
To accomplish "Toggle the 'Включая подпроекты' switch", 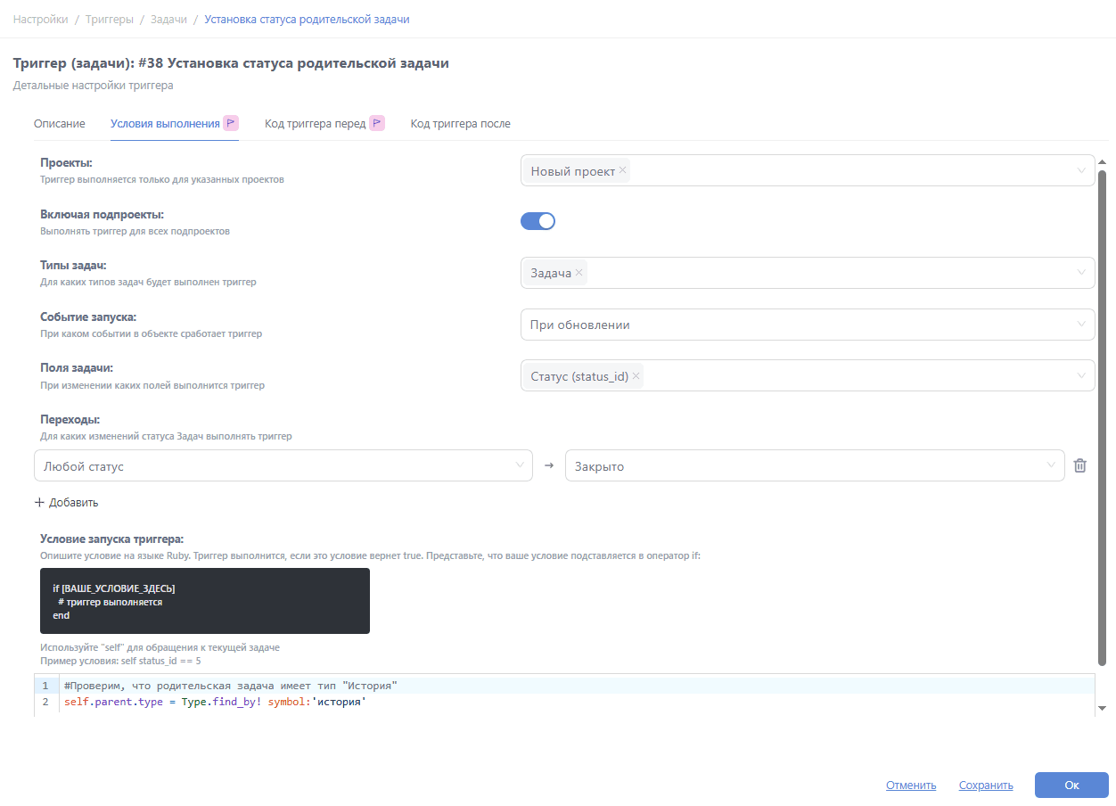I will (537, 221).
